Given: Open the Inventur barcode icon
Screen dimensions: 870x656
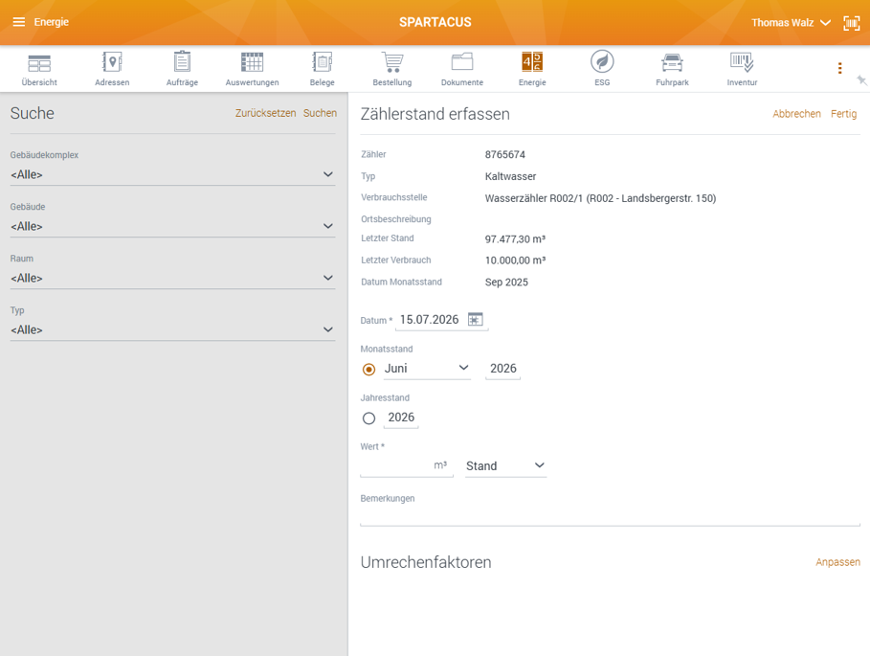Looking at the screenshot, I should pos(742,62).
